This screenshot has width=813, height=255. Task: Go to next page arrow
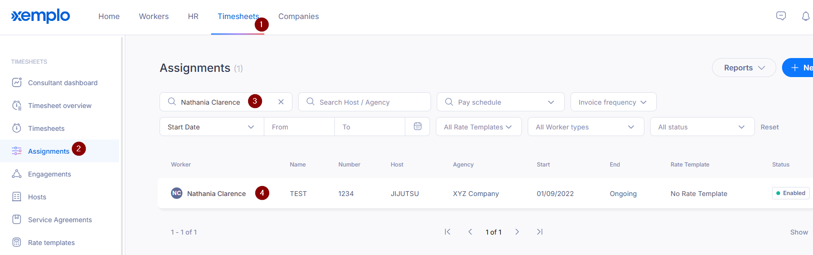click(x=517, y=232)
